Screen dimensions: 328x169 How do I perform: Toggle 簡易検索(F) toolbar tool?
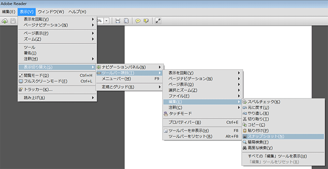pyautogui.click(x=283, y=142)
